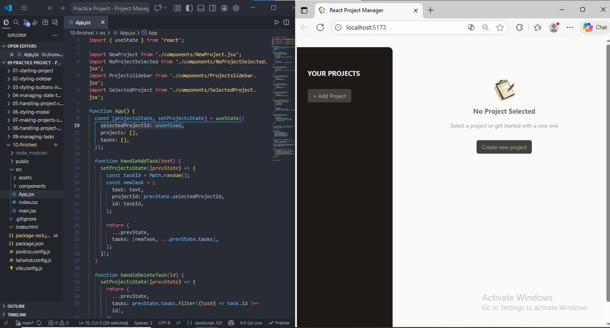Open the Extensions view
This screenshot has height=328, width=610.
(x=45, y=22)
